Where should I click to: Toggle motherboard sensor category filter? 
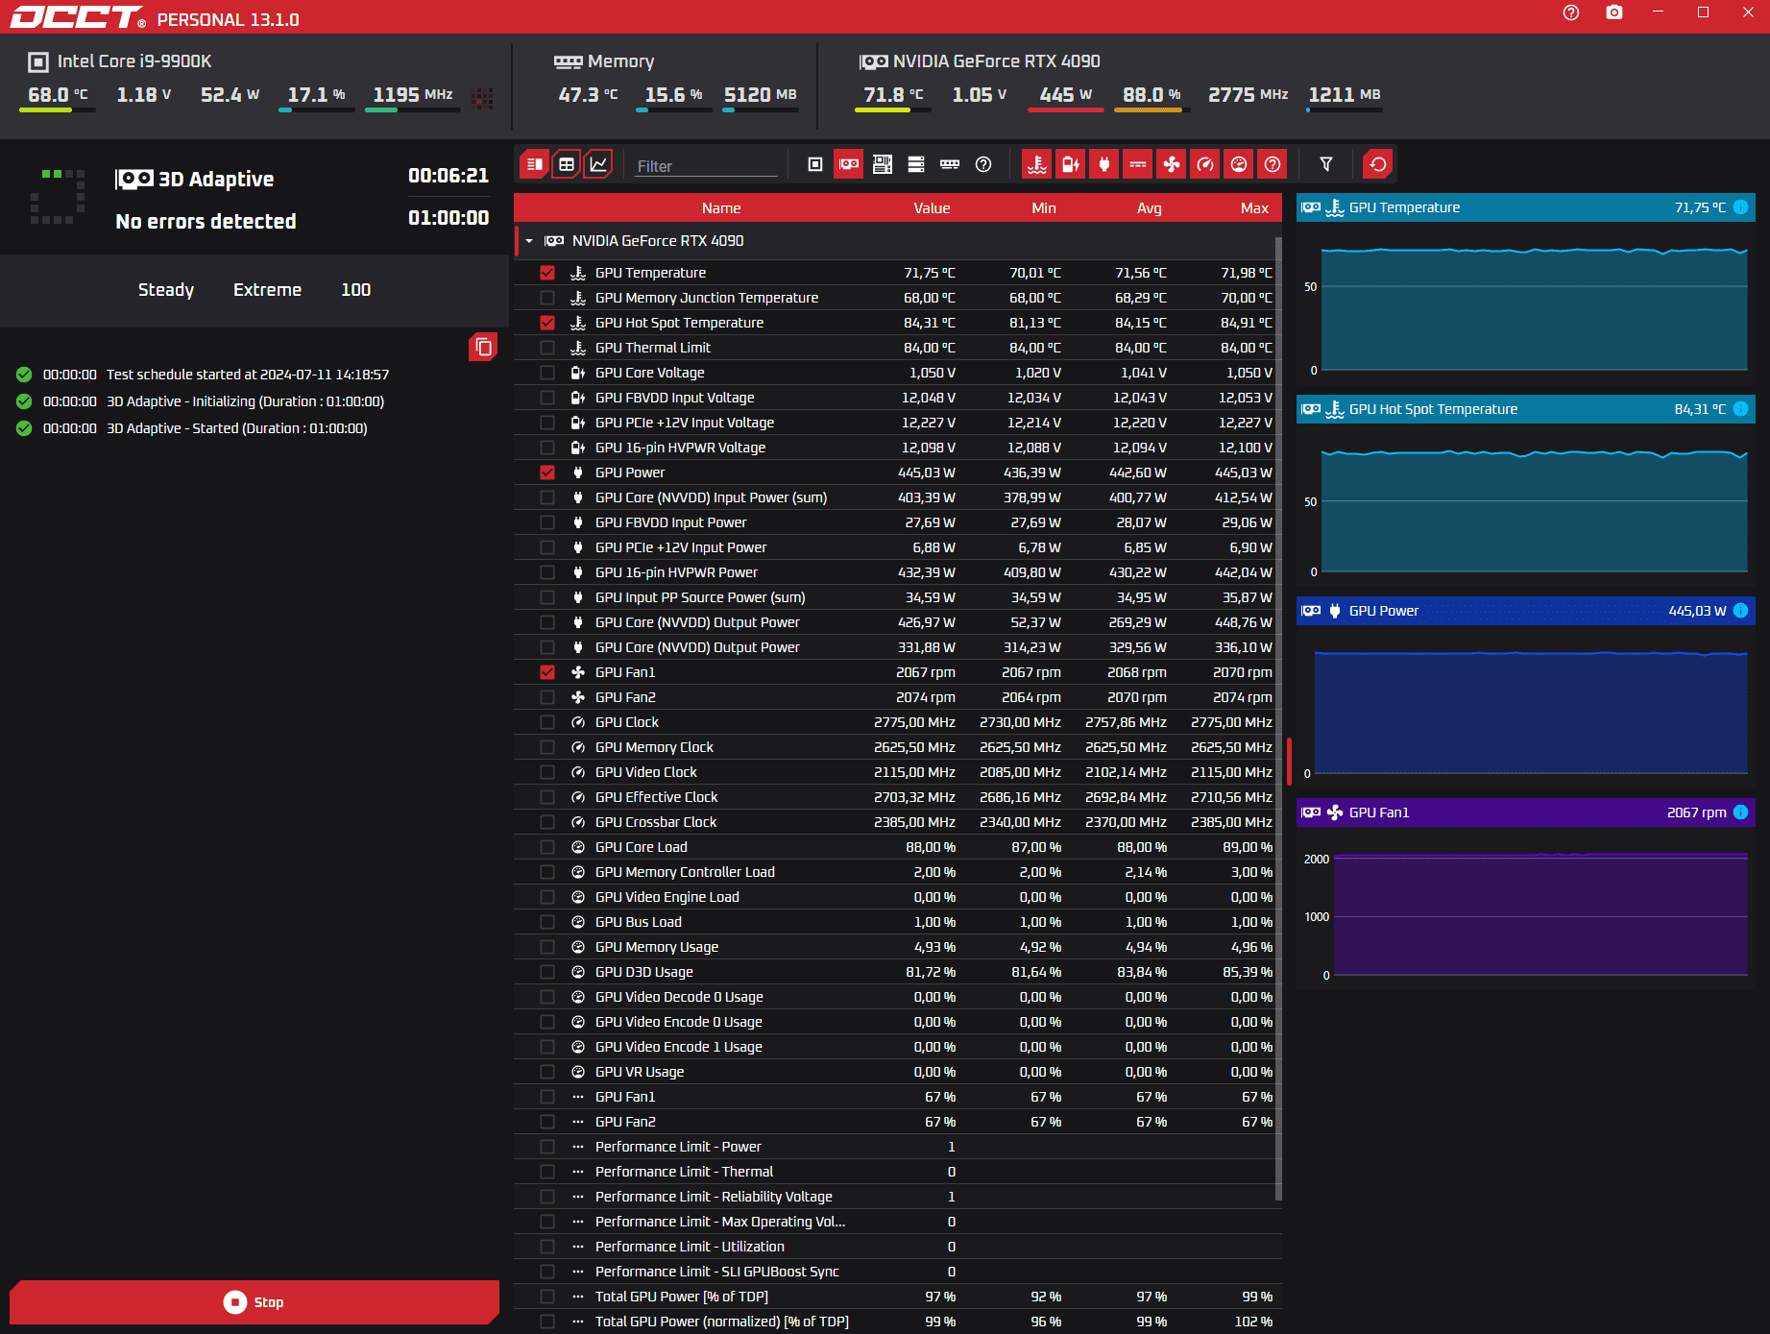tap(883, 164)
